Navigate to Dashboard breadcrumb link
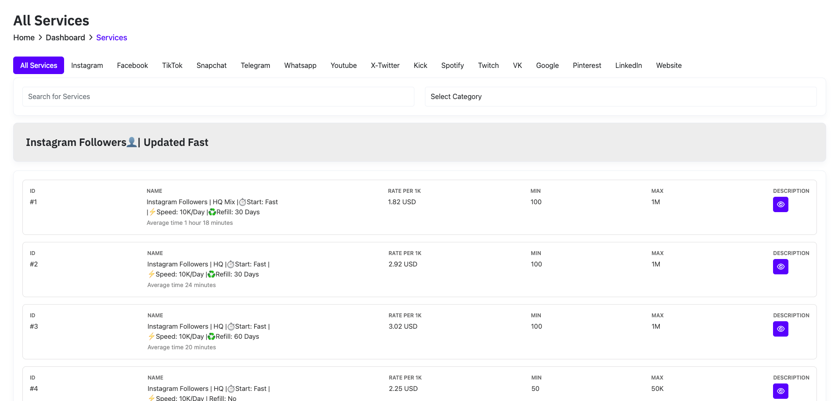The width and height of the screenshot is (838, 401). (x=65, y=38)
